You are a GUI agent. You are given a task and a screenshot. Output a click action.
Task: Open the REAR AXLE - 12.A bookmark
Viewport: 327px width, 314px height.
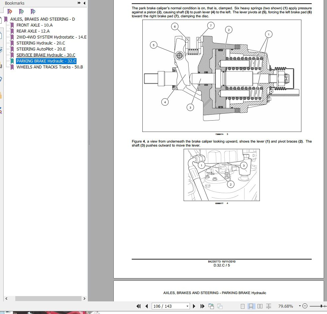point(33,31)
